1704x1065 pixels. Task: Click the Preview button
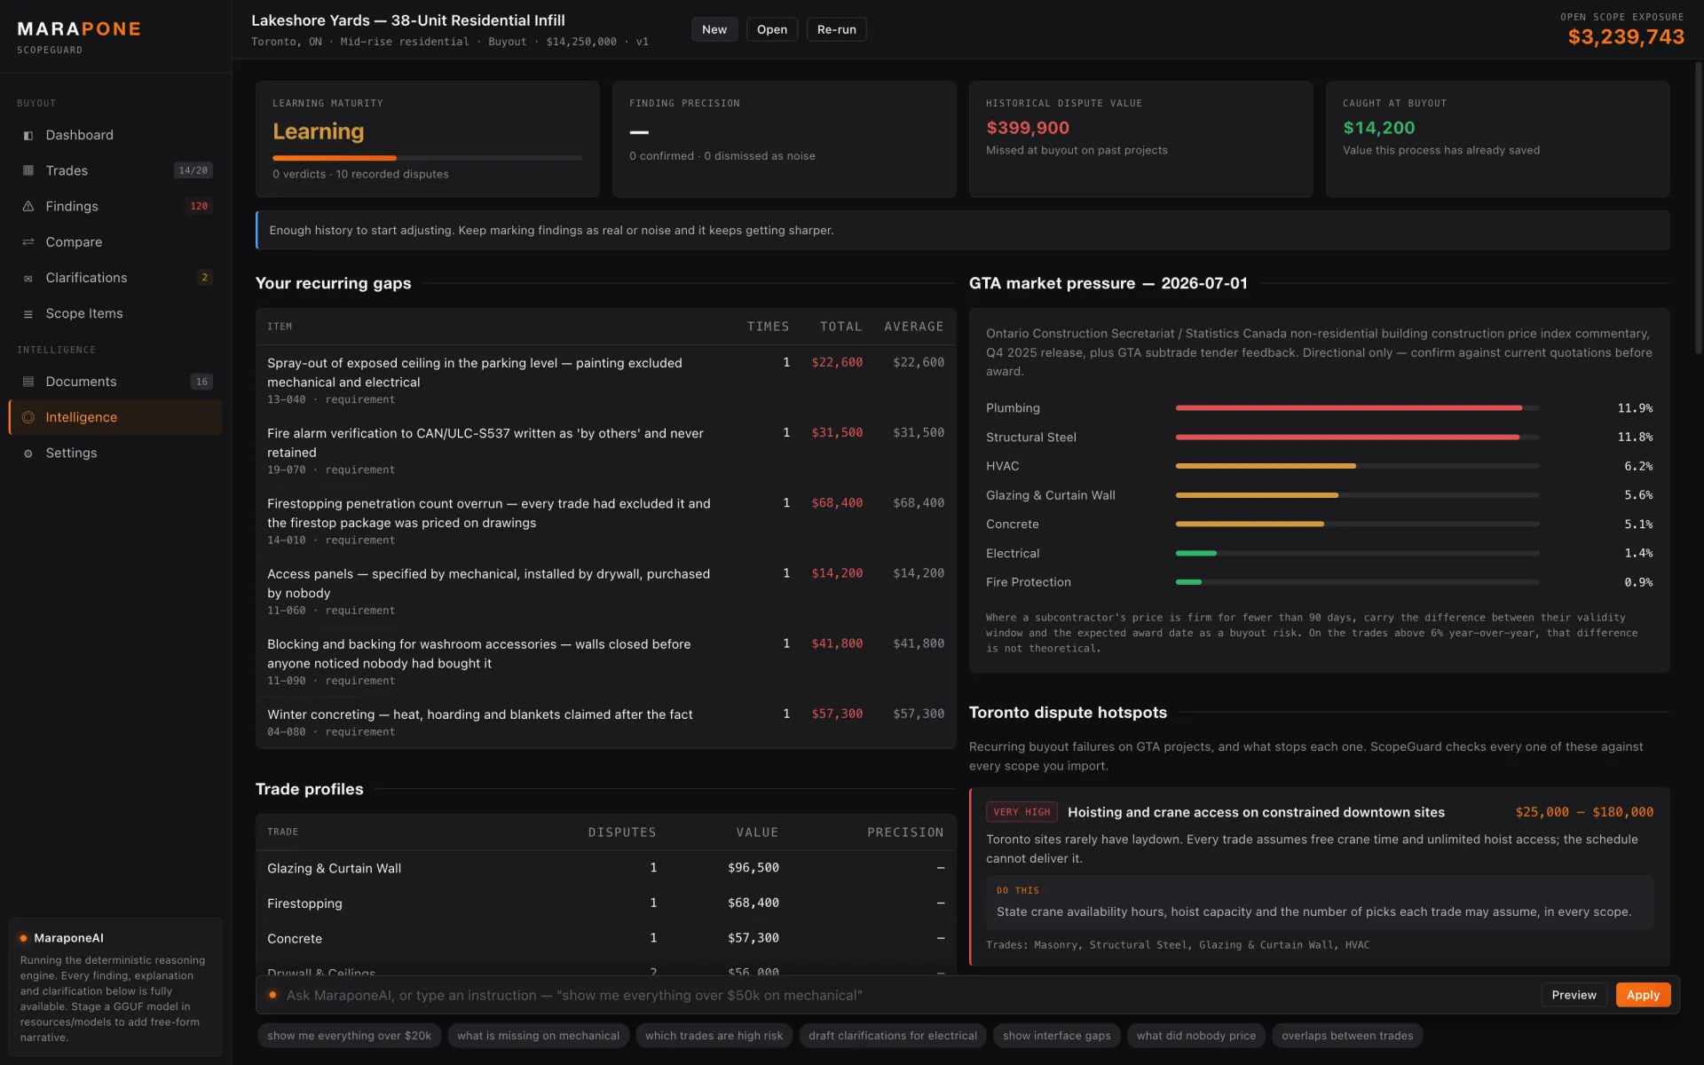click(1574, 995)
